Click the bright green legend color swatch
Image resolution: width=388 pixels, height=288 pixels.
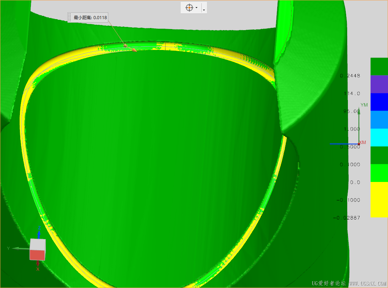coord(379,173)
